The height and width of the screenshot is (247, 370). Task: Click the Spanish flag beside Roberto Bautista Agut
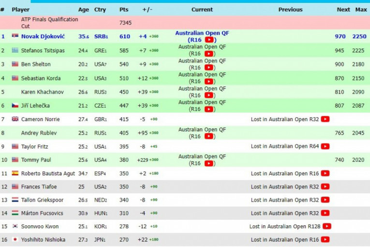coord(15,173)
